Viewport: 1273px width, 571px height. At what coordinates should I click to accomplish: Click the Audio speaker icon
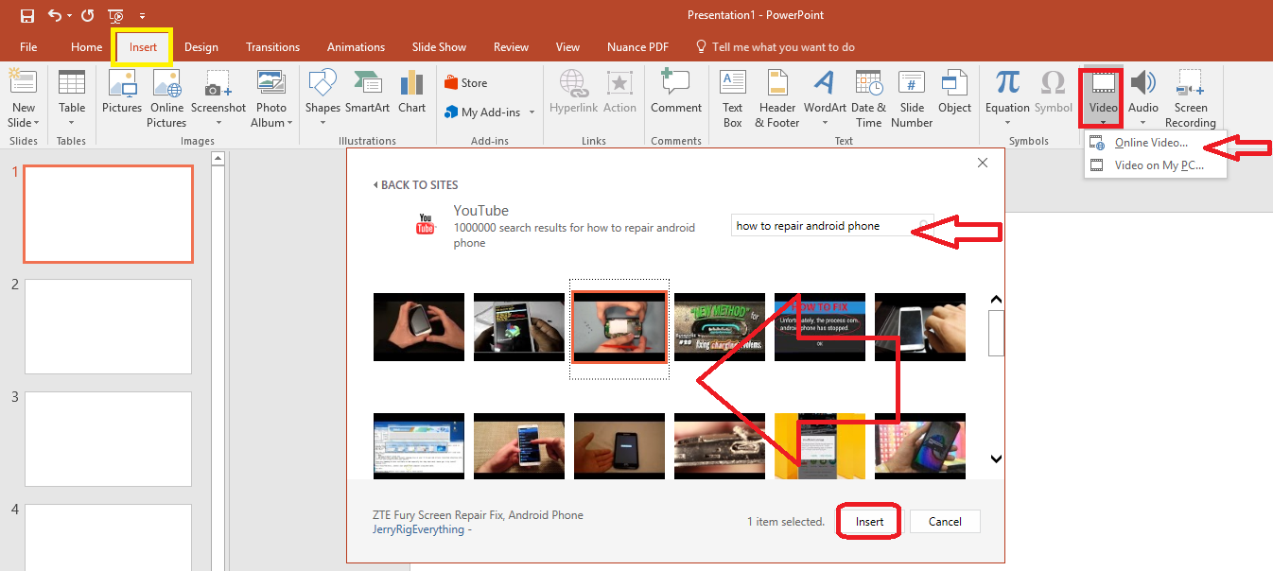click(x=1143, y=83)
